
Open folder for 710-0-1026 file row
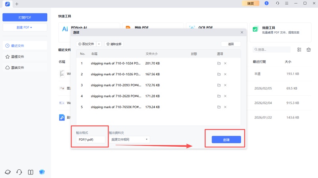tap(219, 74)
